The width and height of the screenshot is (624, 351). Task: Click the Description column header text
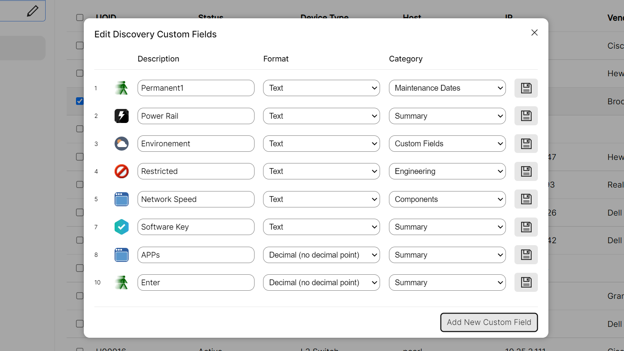(158, 59)
